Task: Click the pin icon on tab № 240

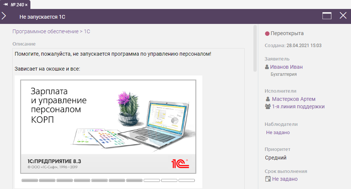Action: (x=6, y=4)
